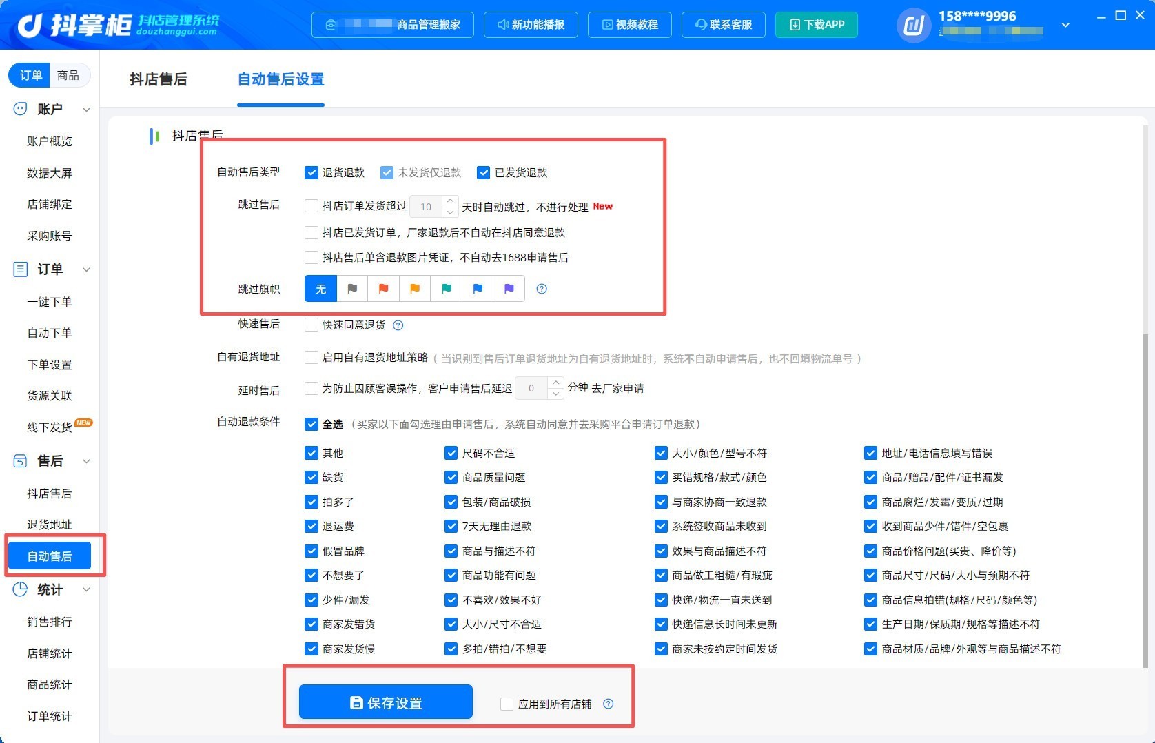Click the 账户 smiley sidebar icon
The width and height of the screenshot is (1155, 743).
pyautogui.click(x=21, y=109)
